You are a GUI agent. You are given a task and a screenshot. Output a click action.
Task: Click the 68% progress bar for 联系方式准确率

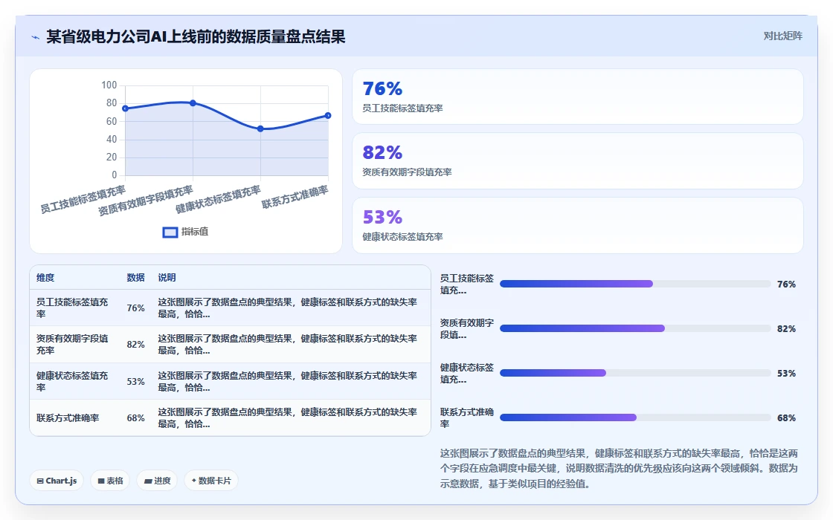[635, 417]
